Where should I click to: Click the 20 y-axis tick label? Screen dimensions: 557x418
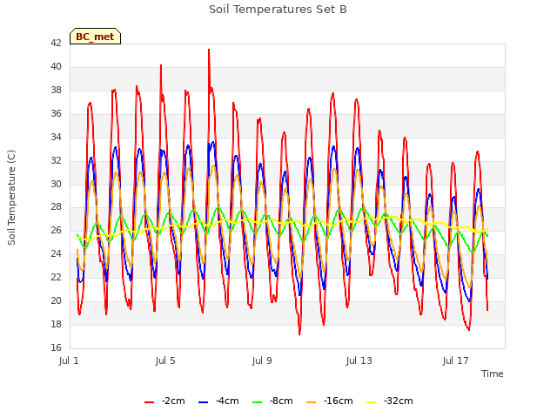point(56,300)
